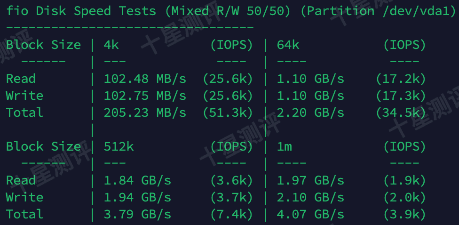Click the 1.84 GB/s read value
Viewport: 459px width, 225px height.
pyautogui.click(x=137, y=180)
